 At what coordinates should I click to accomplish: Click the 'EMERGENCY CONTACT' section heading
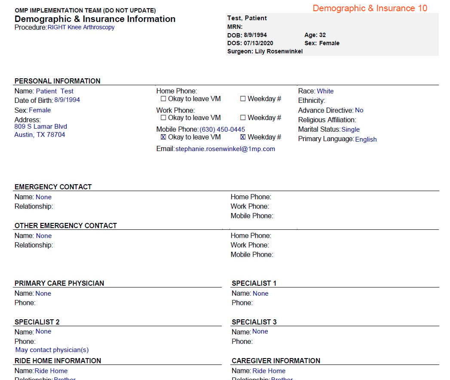pos(53,187)
